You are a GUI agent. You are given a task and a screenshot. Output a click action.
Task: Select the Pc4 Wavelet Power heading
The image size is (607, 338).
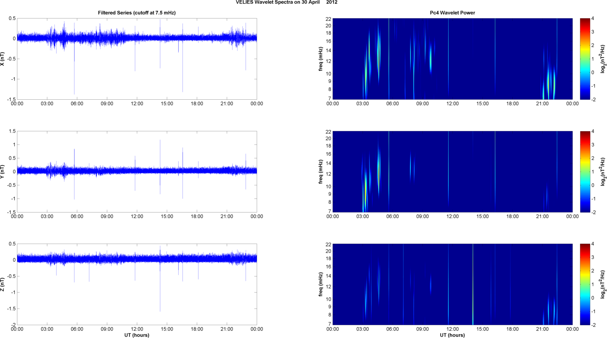click(x=452, y=13)
